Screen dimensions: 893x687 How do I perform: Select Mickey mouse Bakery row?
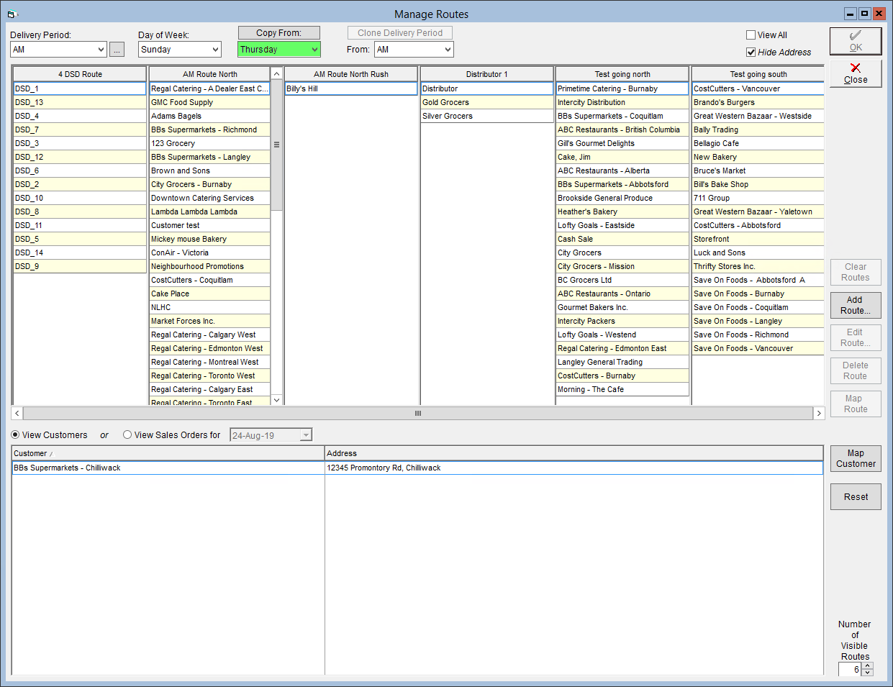coord(209,239)
